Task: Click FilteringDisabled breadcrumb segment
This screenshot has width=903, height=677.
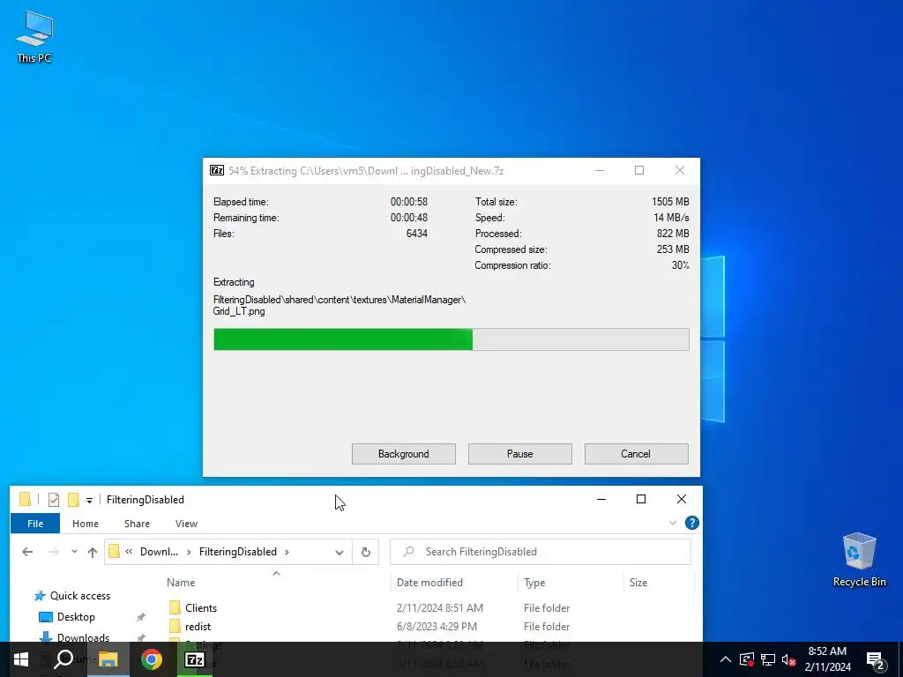Action: 238,552
